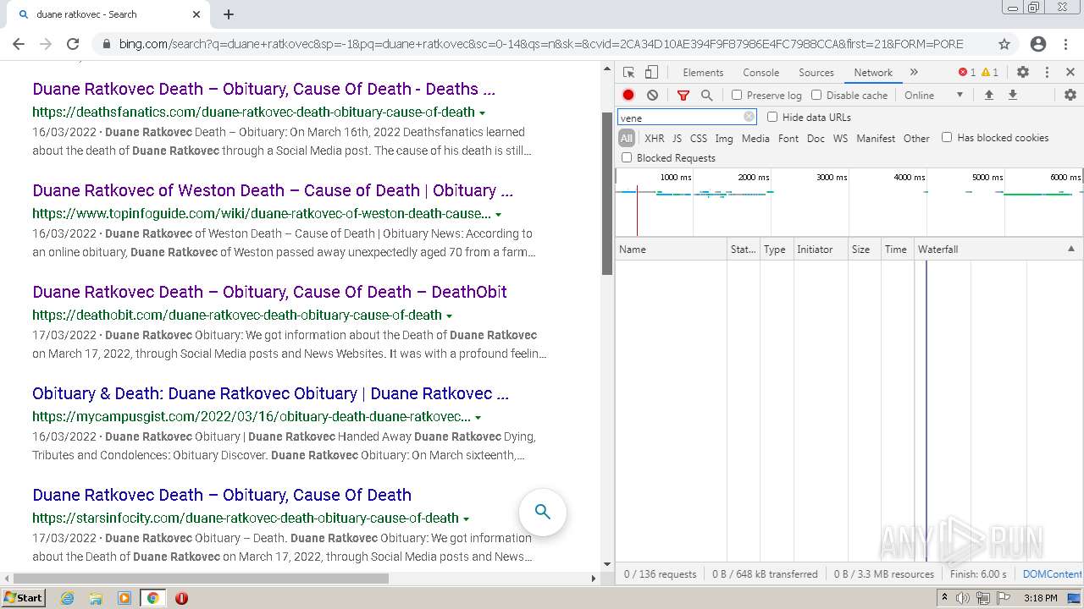Click the Chrome taskbar icon

tap(152, 598)
